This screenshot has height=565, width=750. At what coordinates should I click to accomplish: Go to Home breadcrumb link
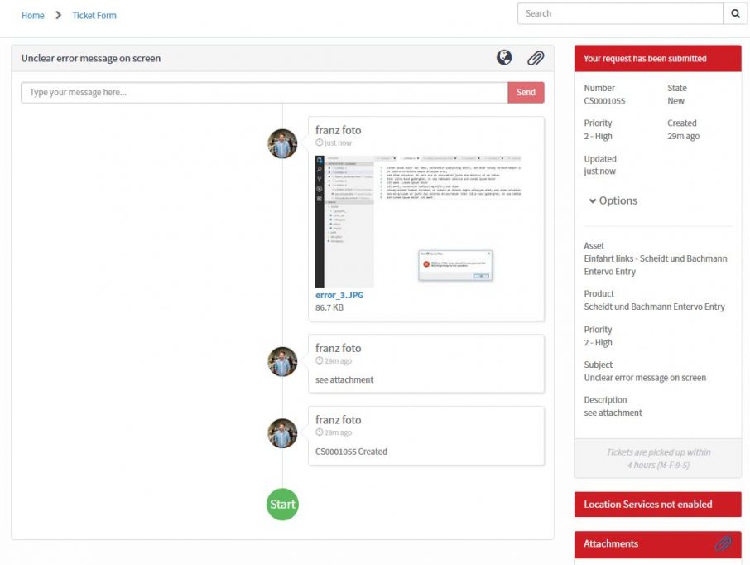coord(33,15)
